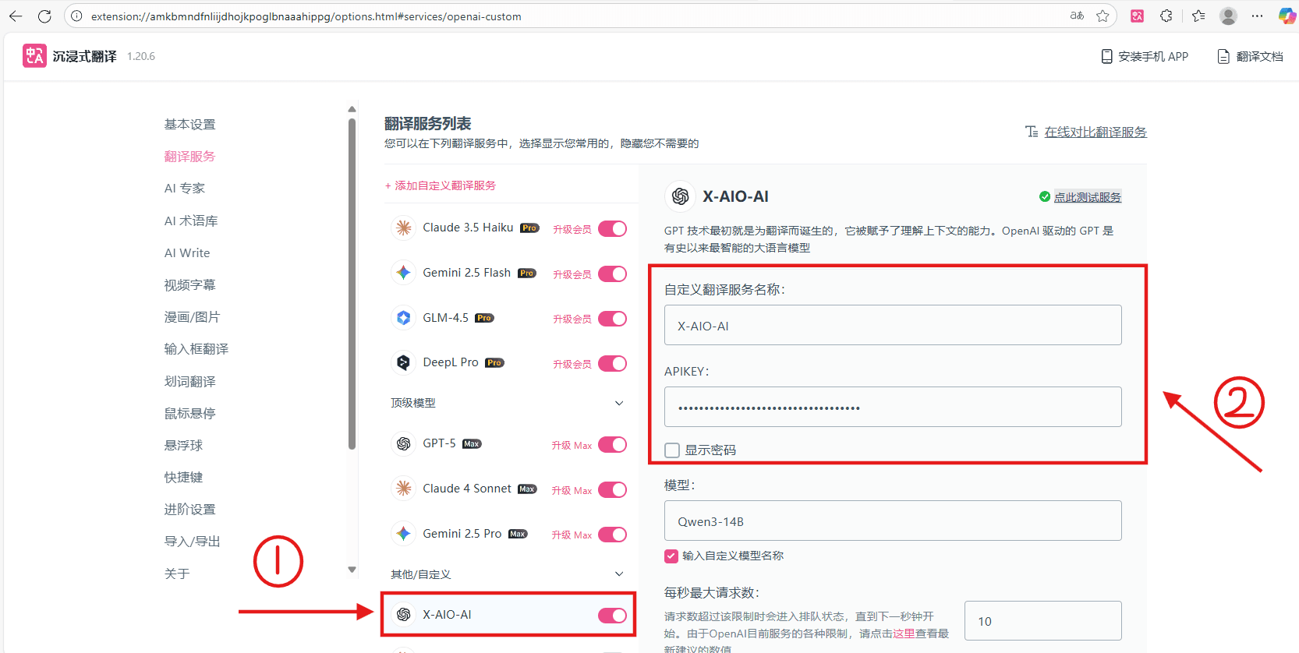Collapse the 顶级模型 section chevron
The image size is (1299, 653).
tap(619, 404)
